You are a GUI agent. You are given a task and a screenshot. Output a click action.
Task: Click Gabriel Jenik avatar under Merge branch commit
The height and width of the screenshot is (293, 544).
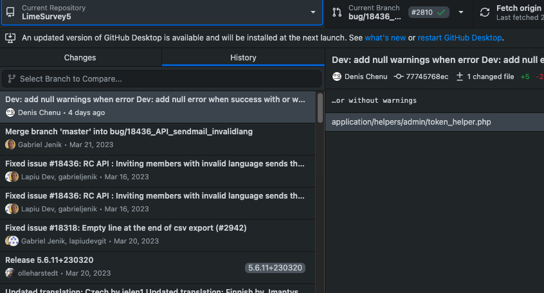10,145
